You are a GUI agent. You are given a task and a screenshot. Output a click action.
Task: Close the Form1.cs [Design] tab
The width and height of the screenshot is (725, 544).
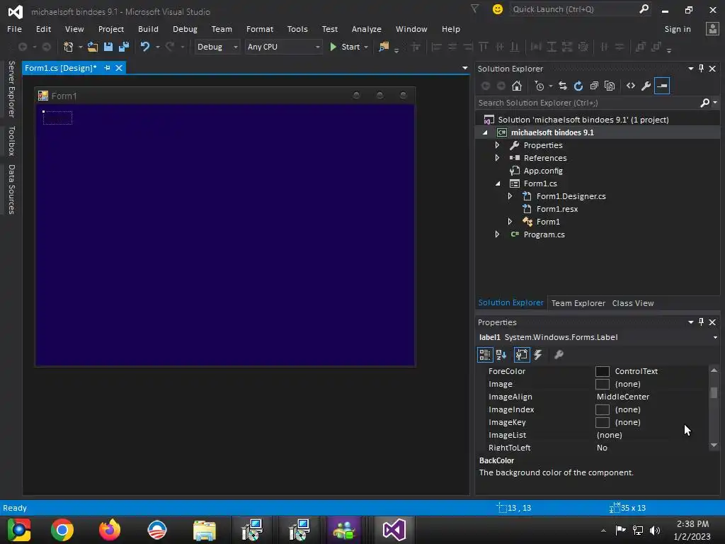click(x=119, y=68)
